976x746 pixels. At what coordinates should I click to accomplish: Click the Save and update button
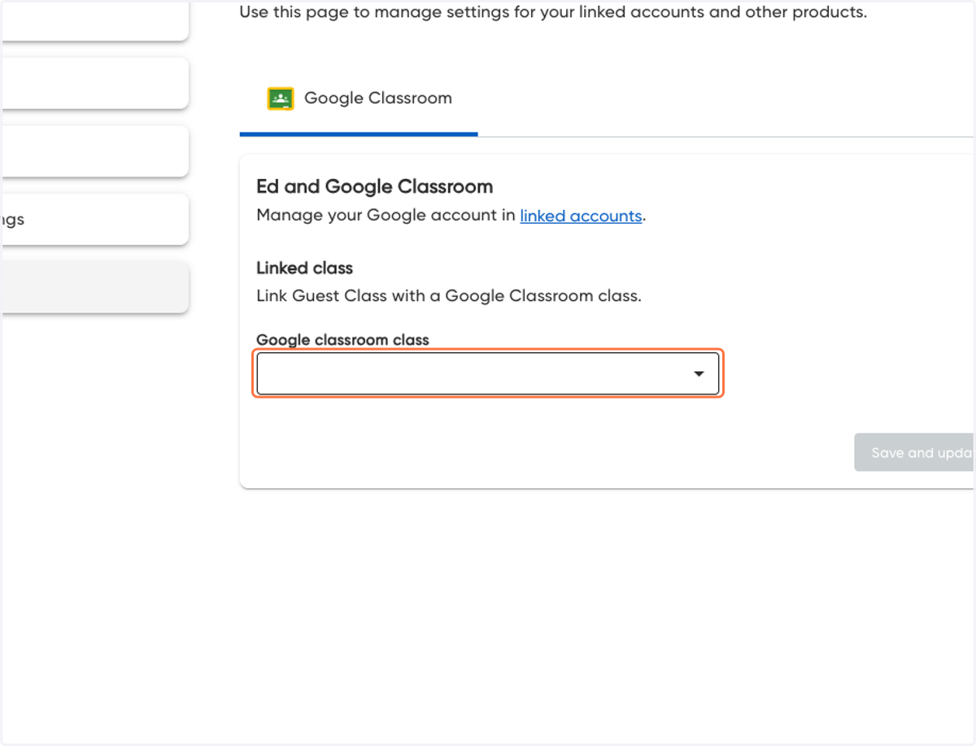coord(914,452)
